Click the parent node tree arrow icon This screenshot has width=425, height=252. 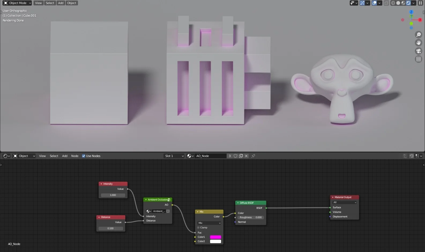(x=405, y=156)
